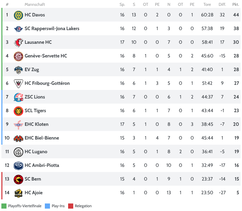Screen dimensions: 242x211
Task: Click the Lausanne HC lion logo
Action: (x=18, y=42)
